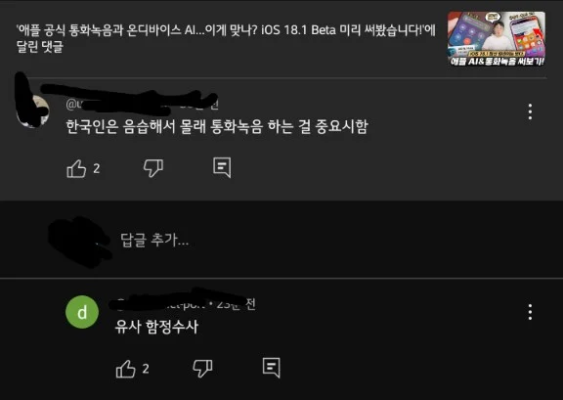Like the comment about 한국인은 음습해서

point(76,168)
